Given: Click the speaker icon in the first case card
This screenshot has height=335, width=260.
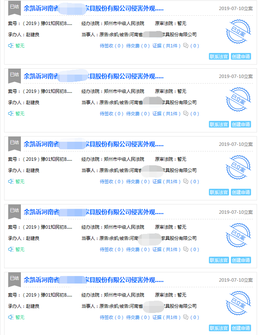Looking at the screenshot, I should click(x=11, y=46).
